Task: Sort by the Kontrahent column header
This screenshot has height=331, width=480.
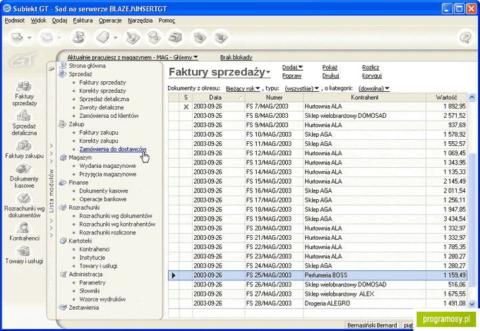Action: 365,97
